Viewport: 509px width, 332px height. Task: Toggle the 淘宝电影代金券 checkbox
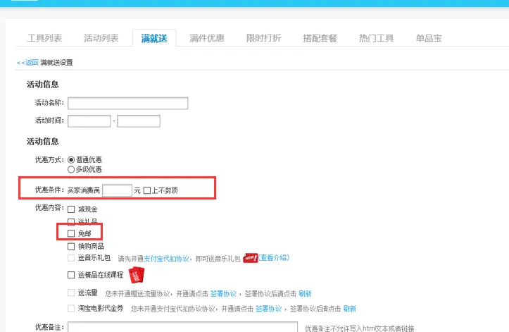71,308
